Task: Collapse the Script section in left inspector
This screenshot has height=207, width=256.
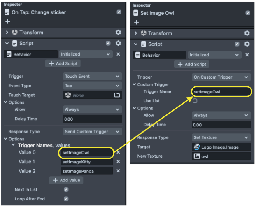Action: click(x=7, y=44)
